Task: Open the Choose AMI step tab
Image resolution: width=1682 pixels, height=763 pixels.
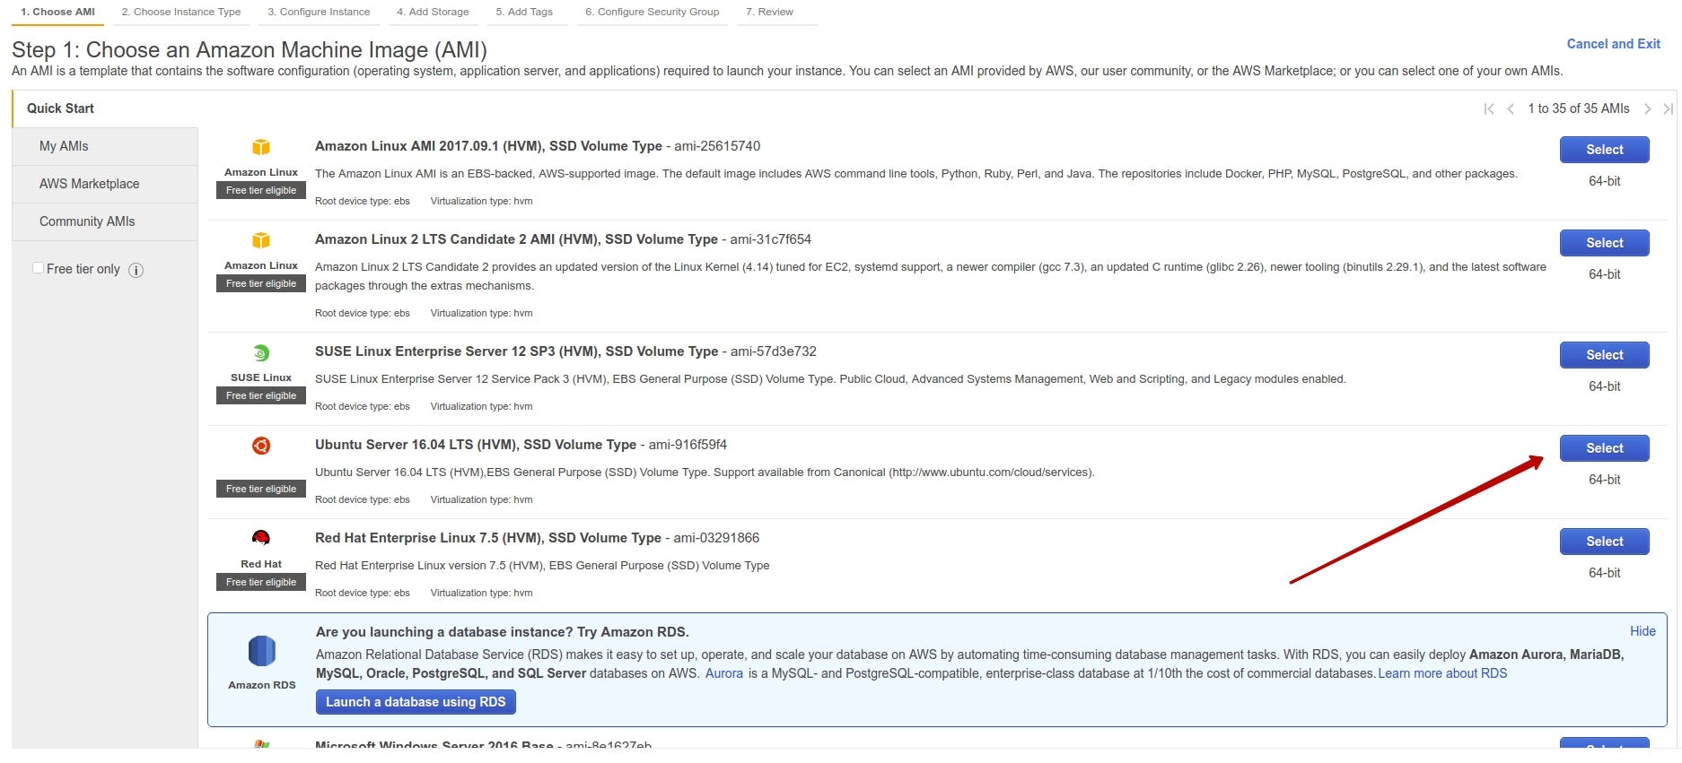Action: [57, 13]
